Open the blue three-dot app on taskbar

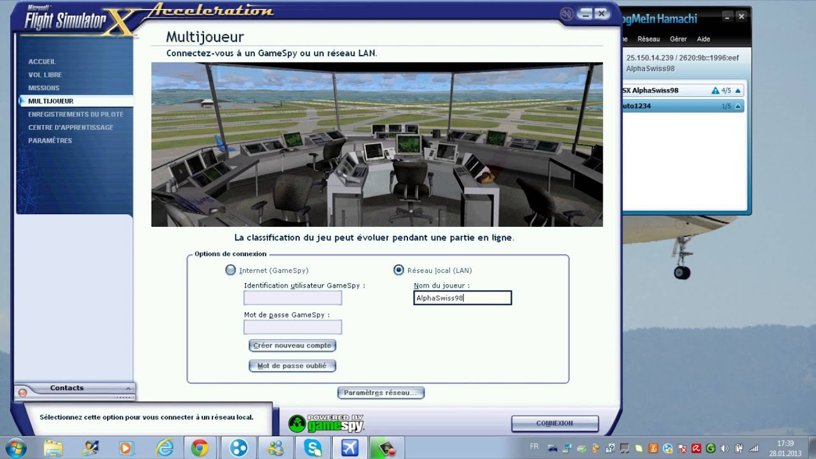(238, 448)
